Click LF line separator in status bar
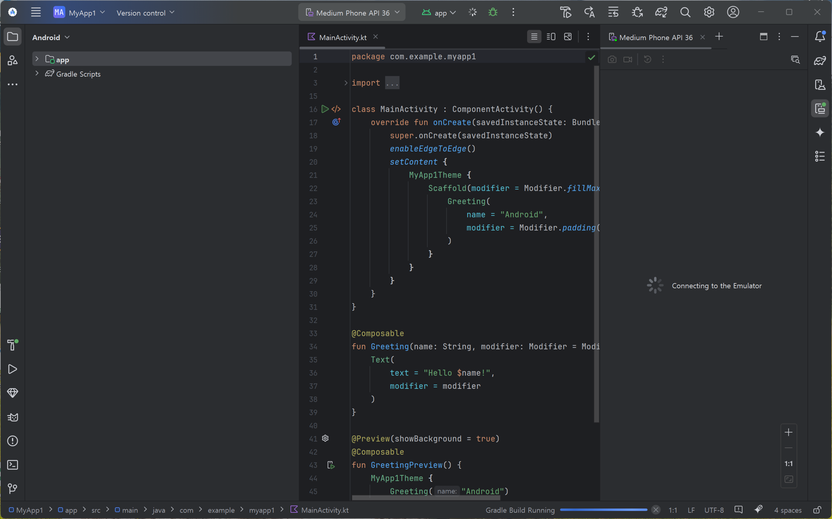This screenshot has height=519, width=832. [691, 510]
